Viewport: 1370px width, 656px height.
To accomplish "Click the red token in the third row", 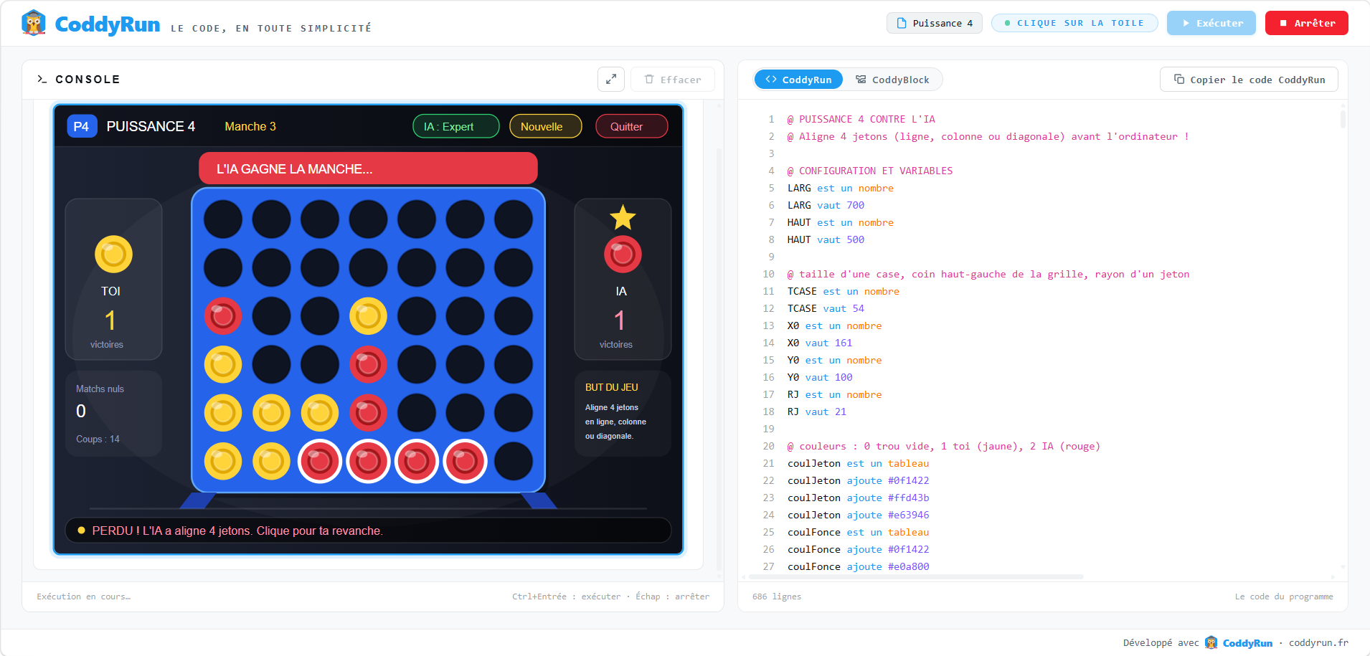I will tap(223, 315).
